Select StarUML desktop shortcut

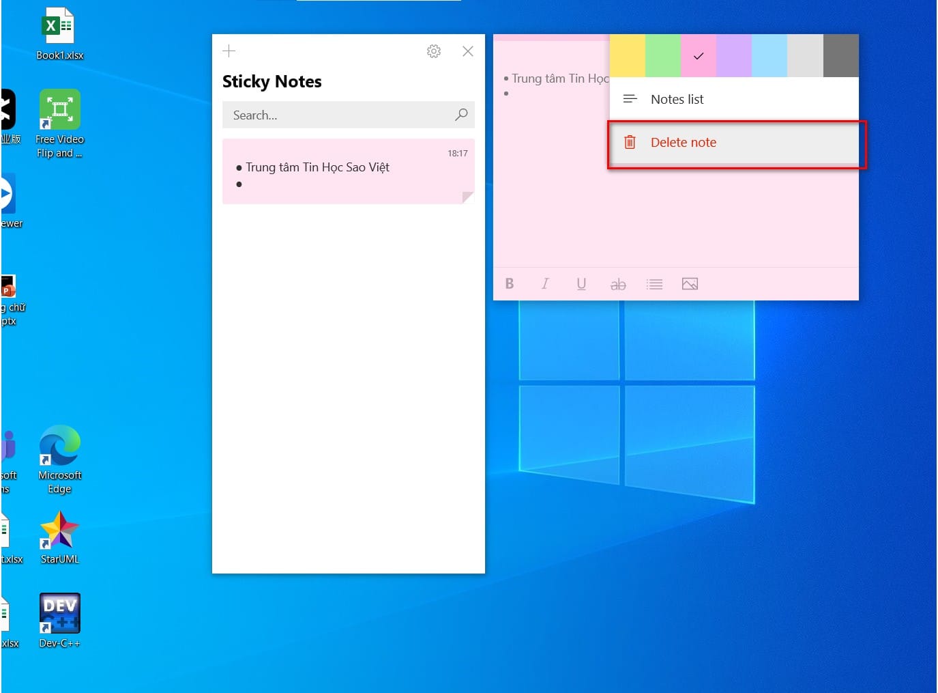(60, 538)
